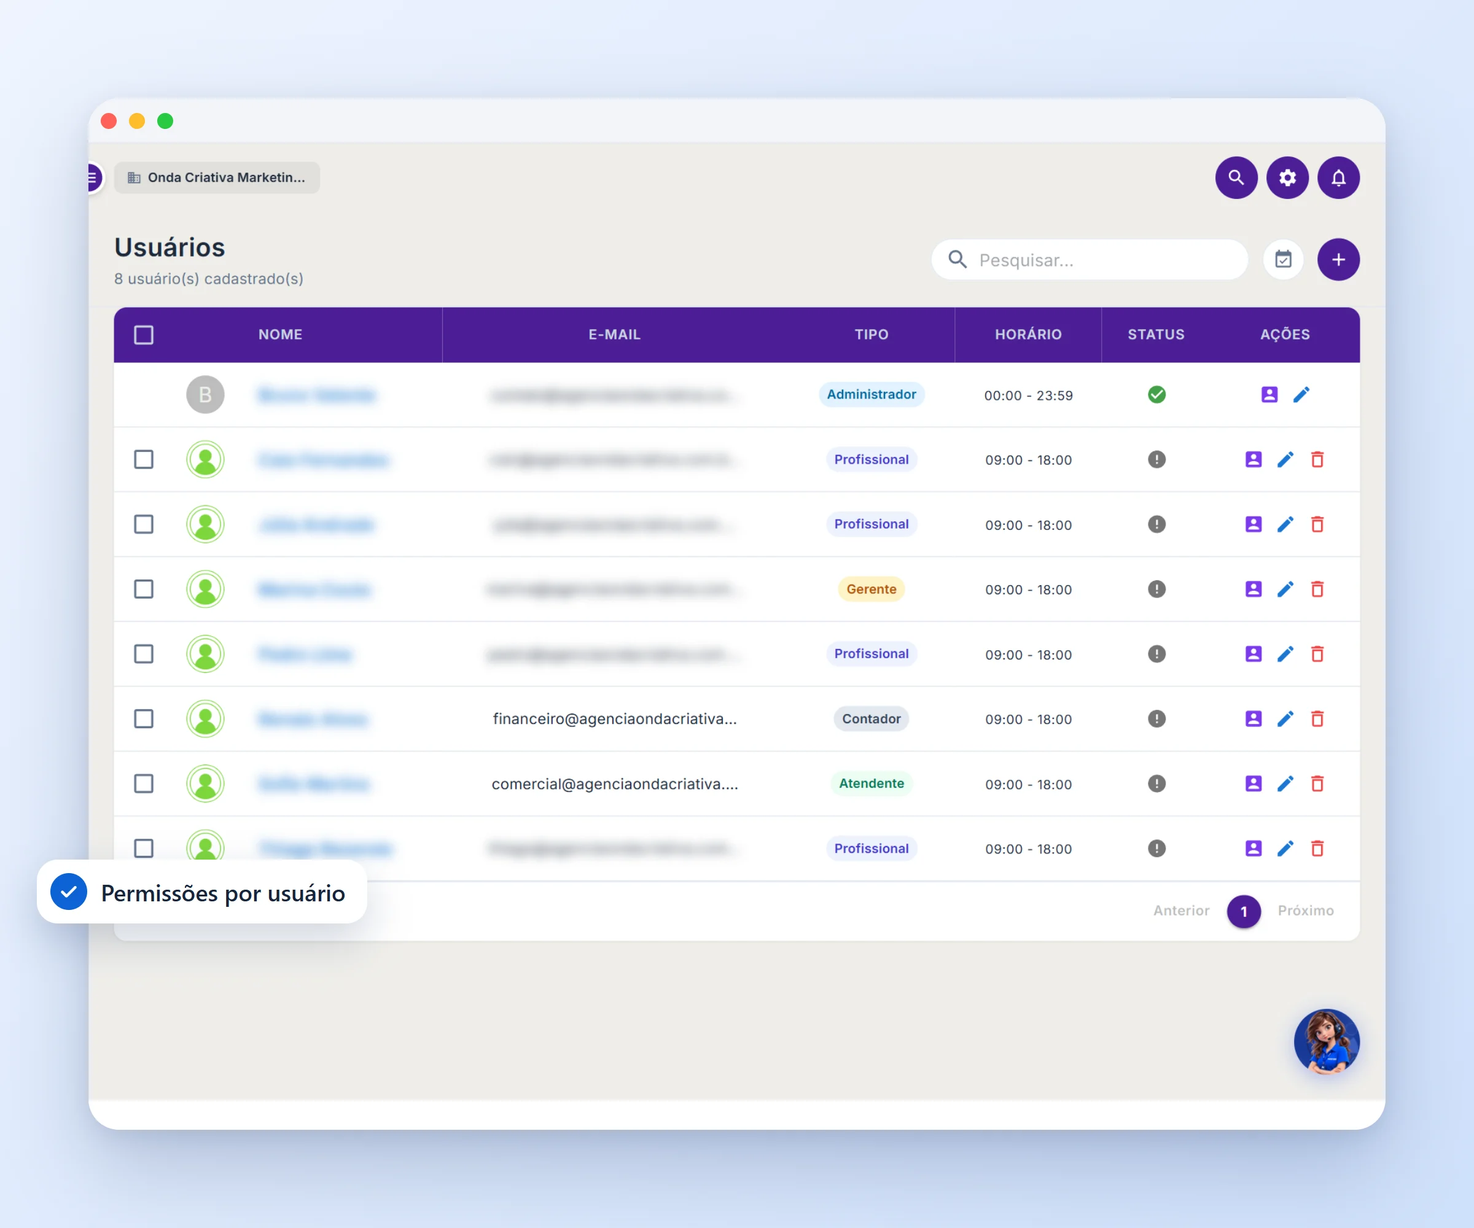
Task: Open permissions icon for Contador row
Action: pos(1253,718)
